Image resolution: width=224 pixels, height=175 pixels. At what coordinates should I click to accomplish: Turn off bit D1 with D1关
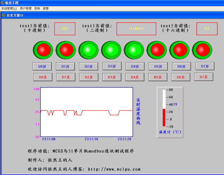pyautogui.click(x=66, y=77)
